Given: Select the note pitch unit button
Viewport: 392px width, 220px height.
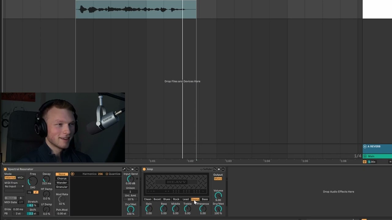Looking at the screenshot, I should (36, 192).
